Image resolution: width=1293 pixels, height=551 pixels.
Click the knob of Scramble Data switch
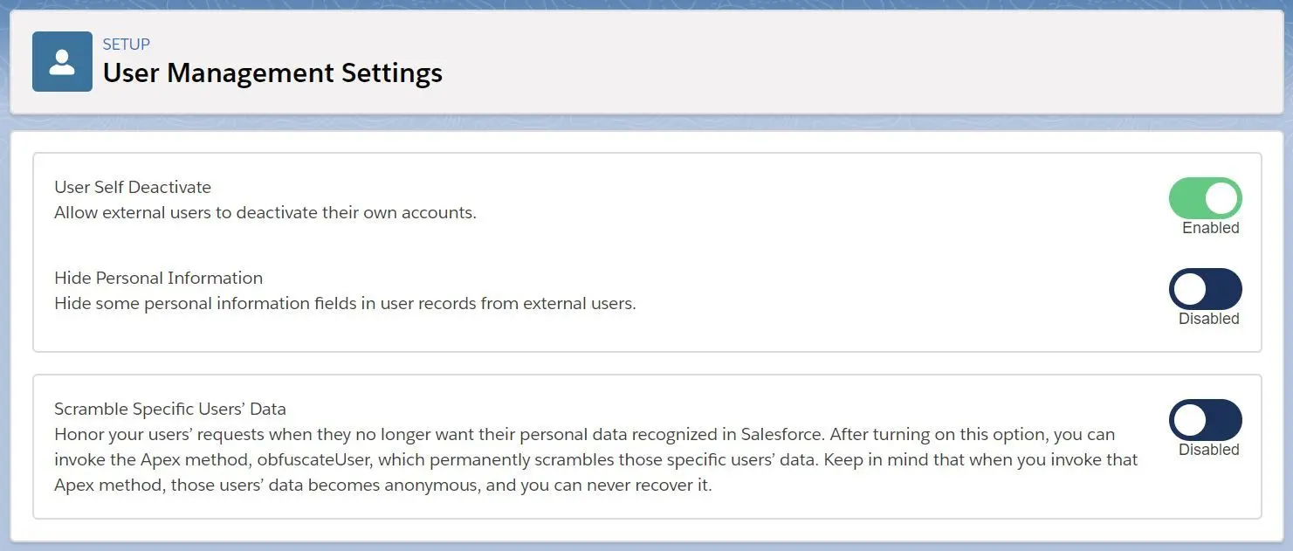point(1189,420)
